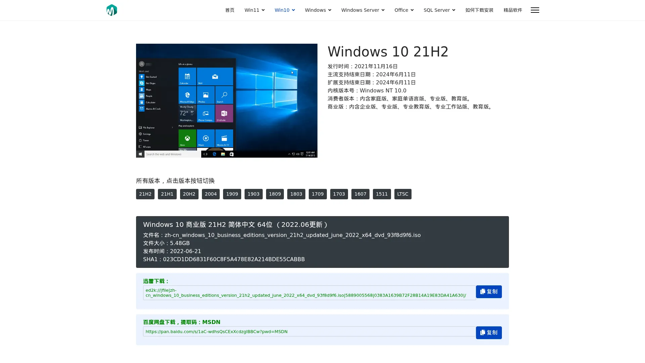The image size is (645, 363).
Task: Open the hamburger menu icon
Action: [x=535, y=10]
